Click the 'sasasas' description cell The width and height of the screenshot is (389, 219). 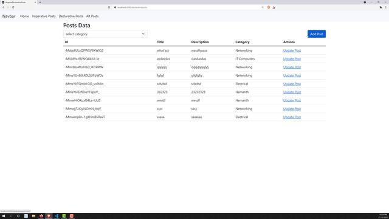coord(196,117)
